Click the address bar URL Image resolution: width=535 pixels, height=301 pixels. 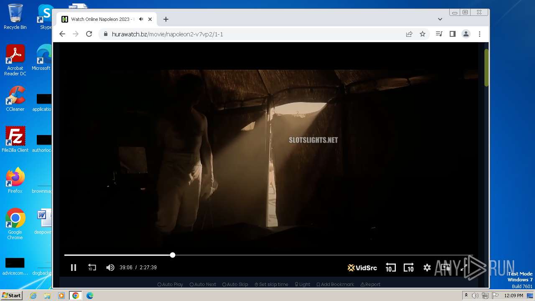tap(168, 34)
